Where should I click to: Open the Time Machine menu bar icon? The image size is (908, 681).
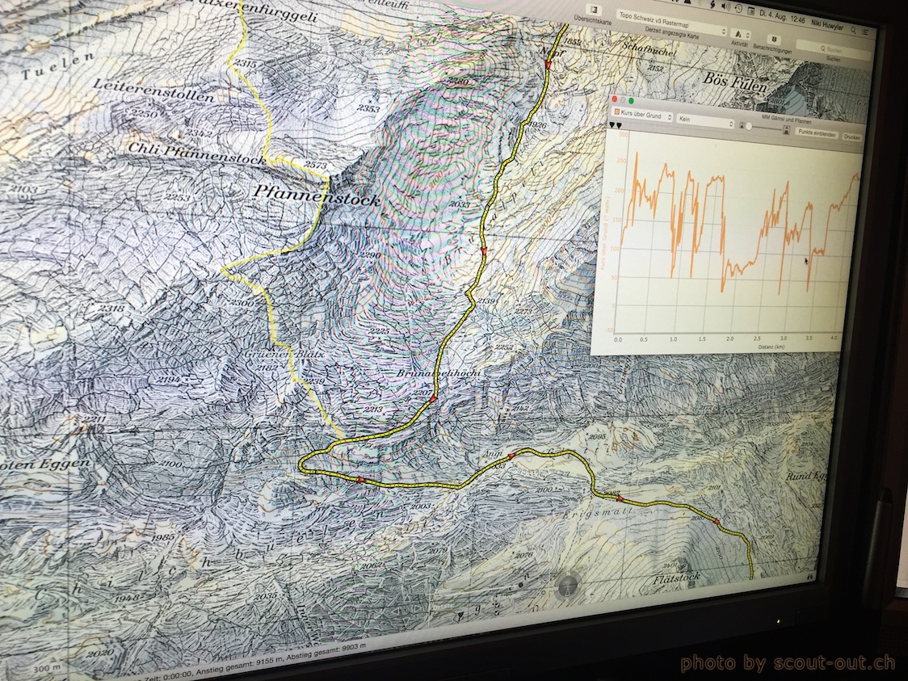coord(738,8)
